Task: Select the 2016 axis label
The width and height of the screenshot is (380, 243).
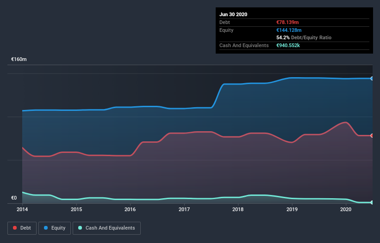Action: point(130,209)
